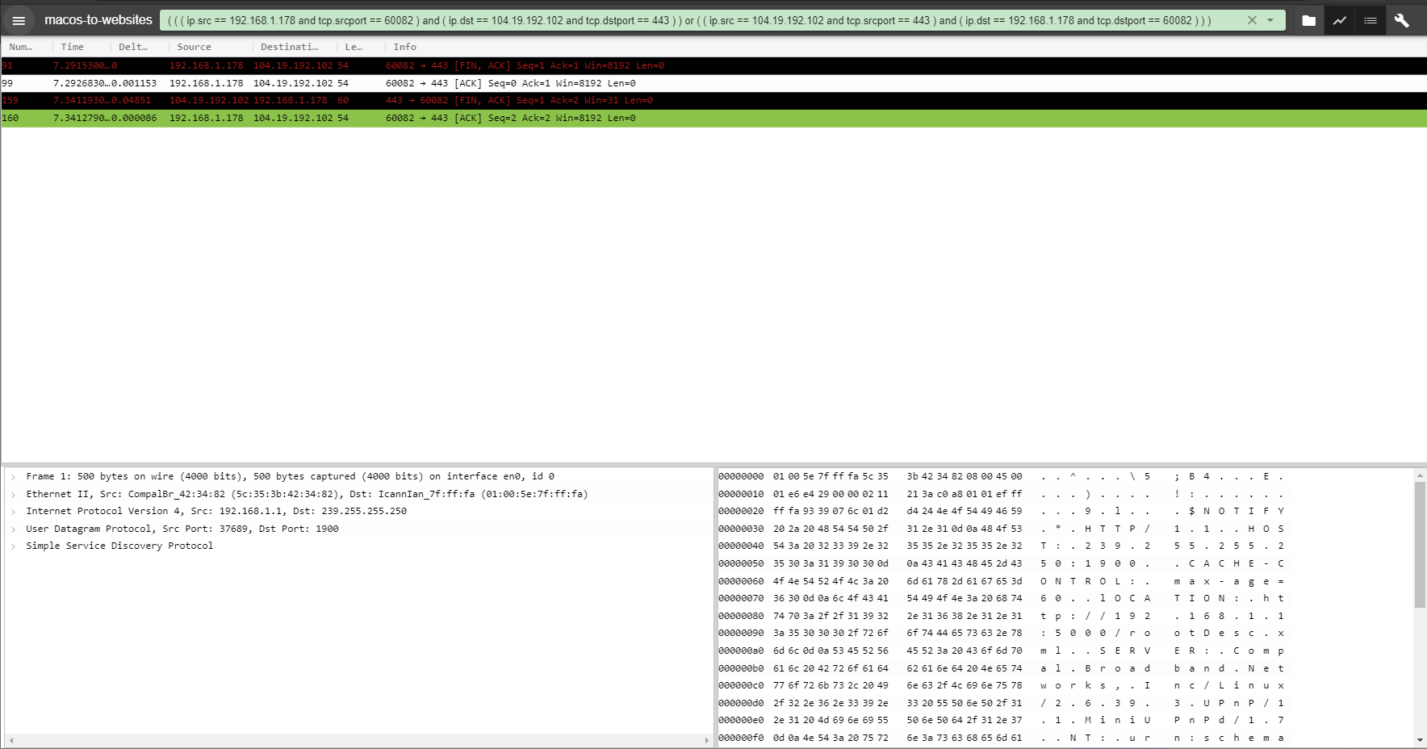1427x749 pixels.
Task: Click the list lines view icon
Action: point(1371,20)
